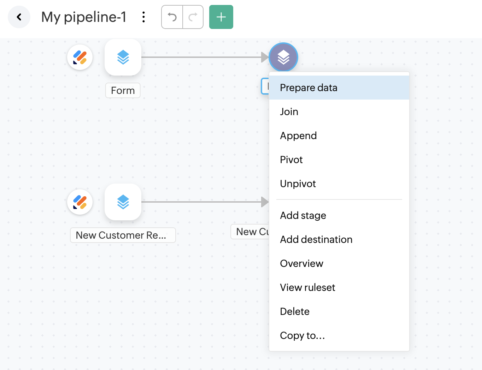Click the redo arrow button
The height and width of the screenshot is (370, 482).
193,17
